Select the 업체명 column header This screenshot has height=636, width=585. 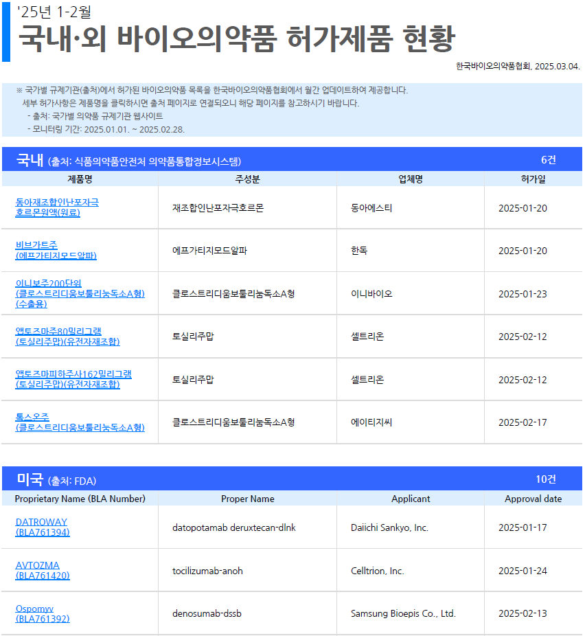pyautogui.click(x=411, y=179)
